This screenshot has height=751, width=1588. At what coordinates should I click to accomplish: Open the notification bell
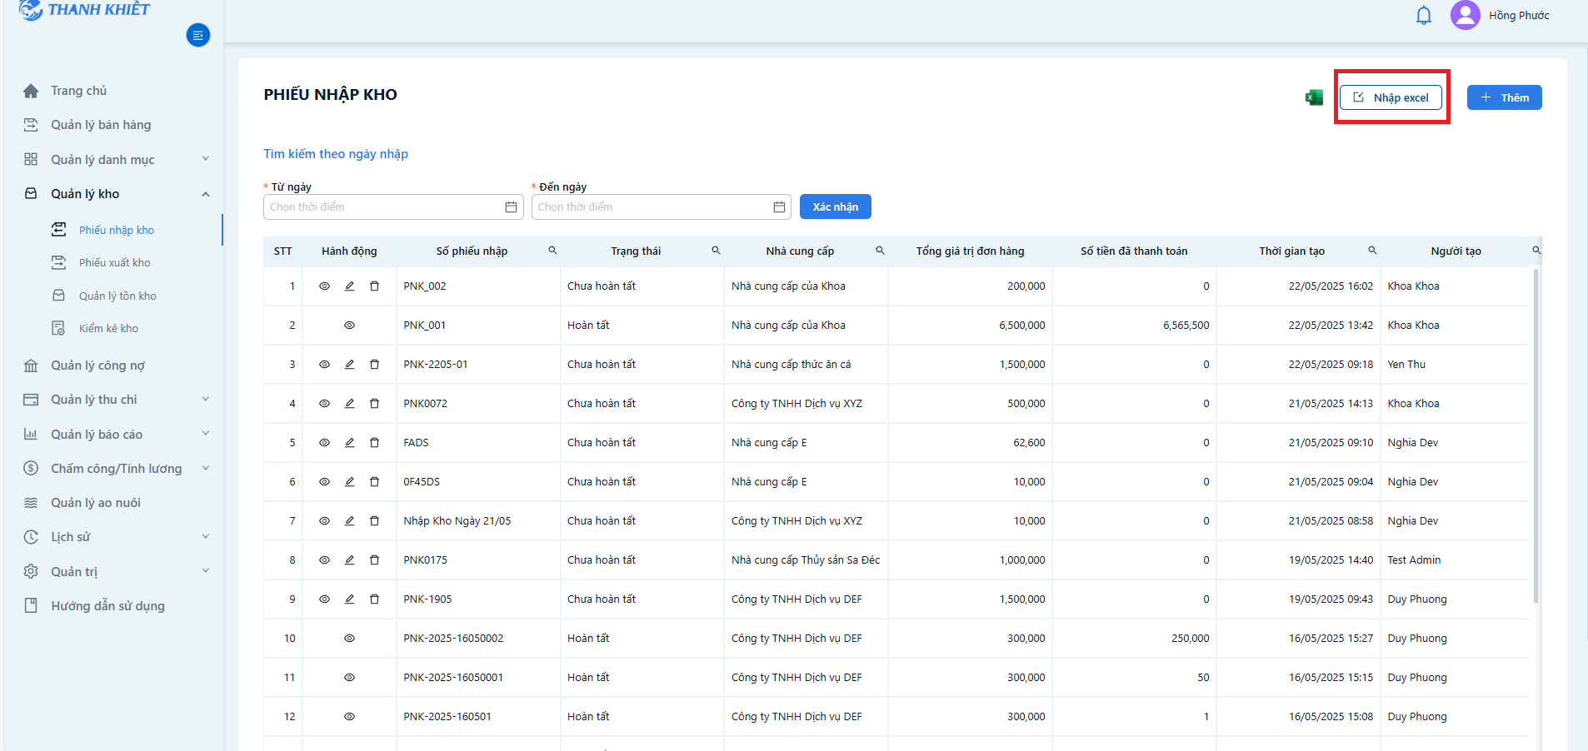(x=1424, y=15)
